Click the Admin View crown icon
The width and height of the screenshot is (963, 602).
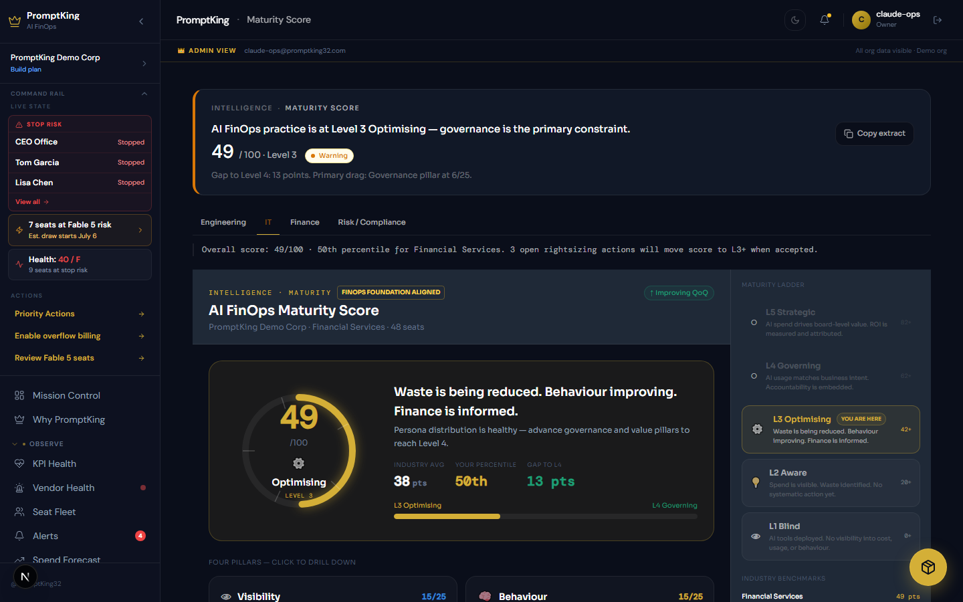point(181,51)
